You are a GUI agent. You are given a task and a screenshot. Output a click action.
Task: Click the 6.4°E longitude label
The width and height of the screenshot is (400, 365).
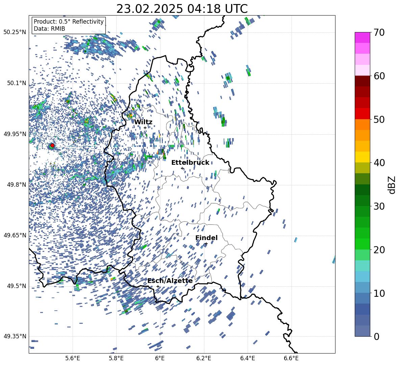[247, 359]
